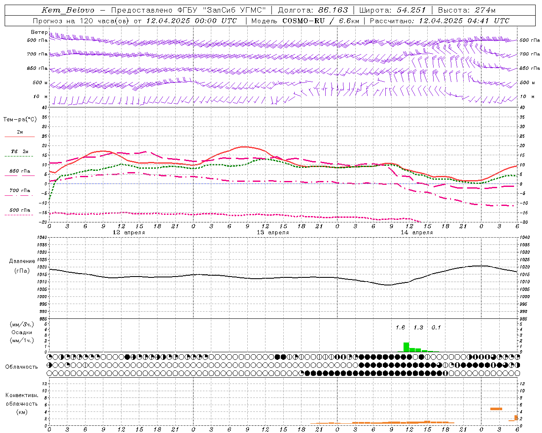Click the "13 апреля" date label

click(x=273, y=232)
